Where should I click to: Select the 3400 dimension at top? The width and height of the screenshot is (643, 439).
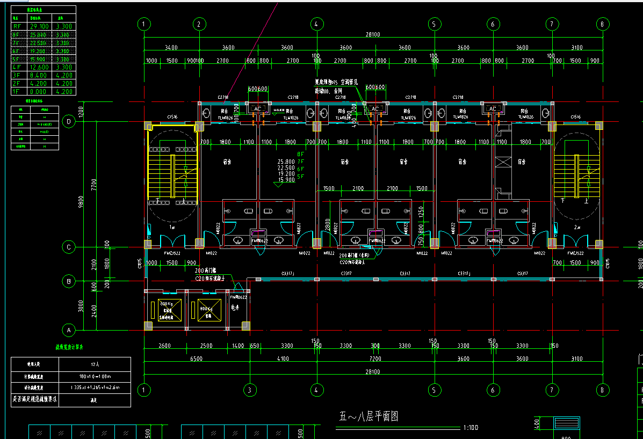point(171,48)
